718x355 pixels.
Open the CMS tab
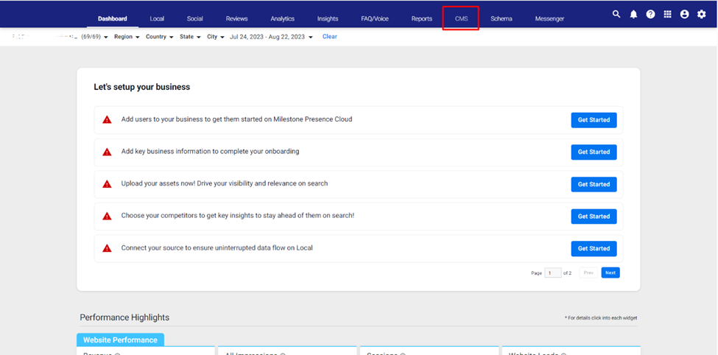coord(461,18)
